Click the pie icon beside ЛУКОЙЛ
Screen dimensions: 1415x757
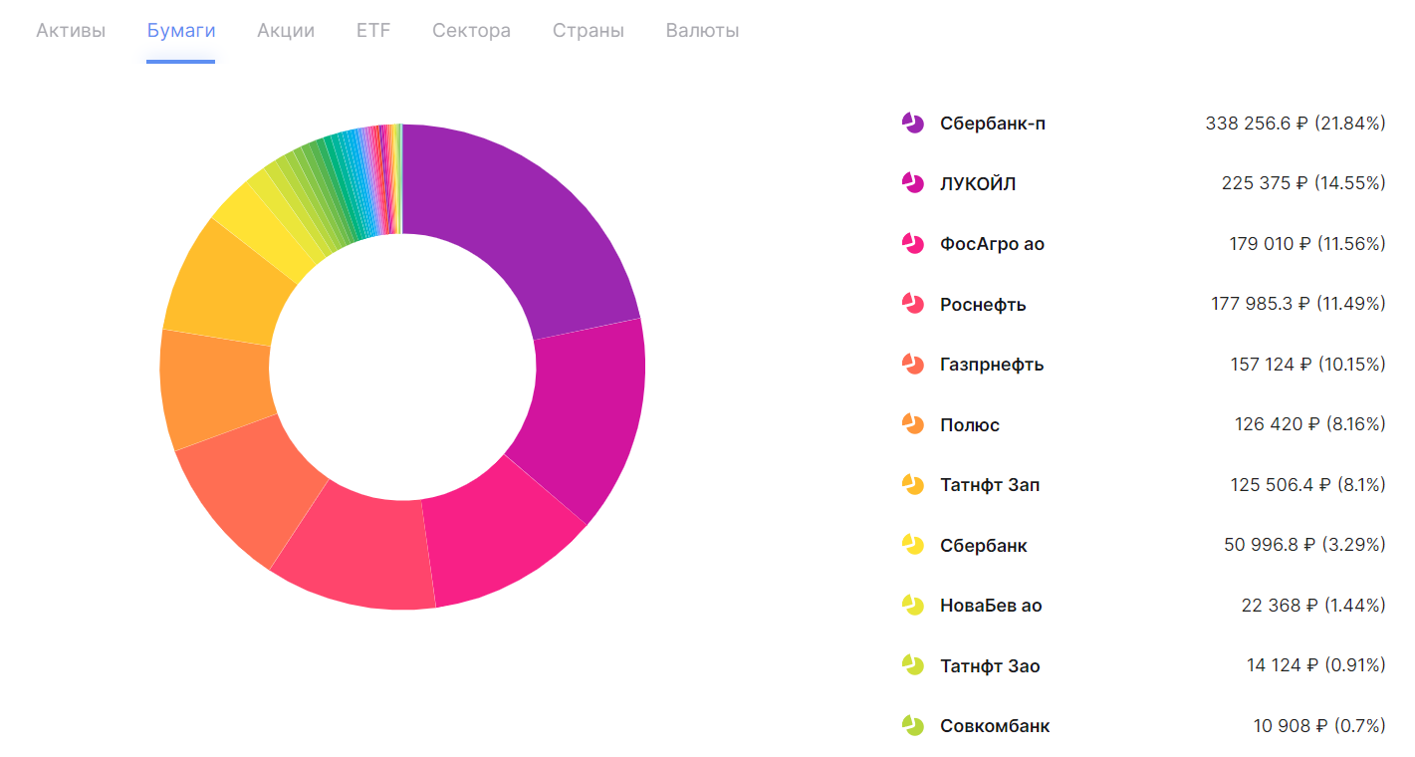[913, 183]
